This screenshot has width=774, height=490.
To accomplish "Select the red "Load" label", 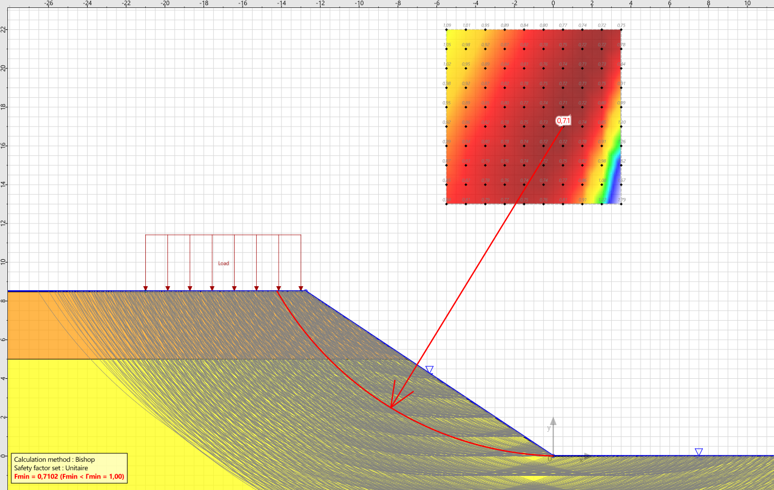I will point(224,263).
